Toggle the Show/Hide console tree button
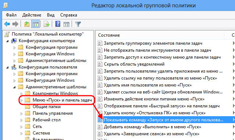The image size is (235, 140). click(35, 24)
